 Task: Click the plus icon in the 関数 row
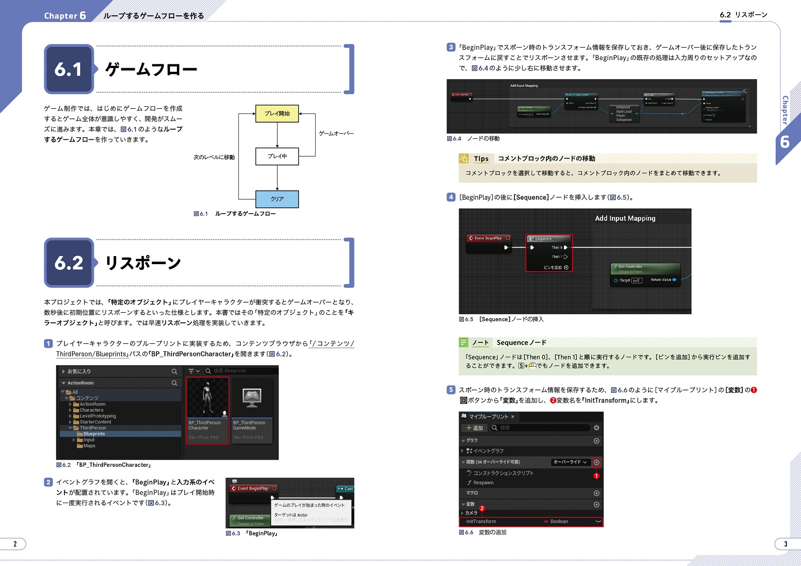pos(596,462)
